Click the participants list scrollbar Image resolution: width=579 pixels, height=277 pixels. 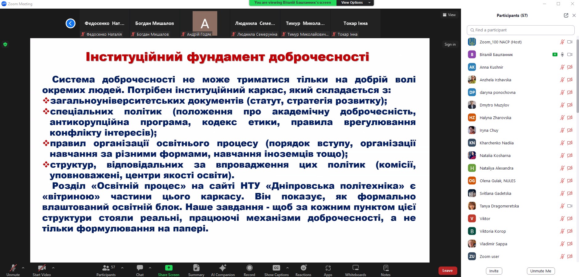tap(577, 76)
